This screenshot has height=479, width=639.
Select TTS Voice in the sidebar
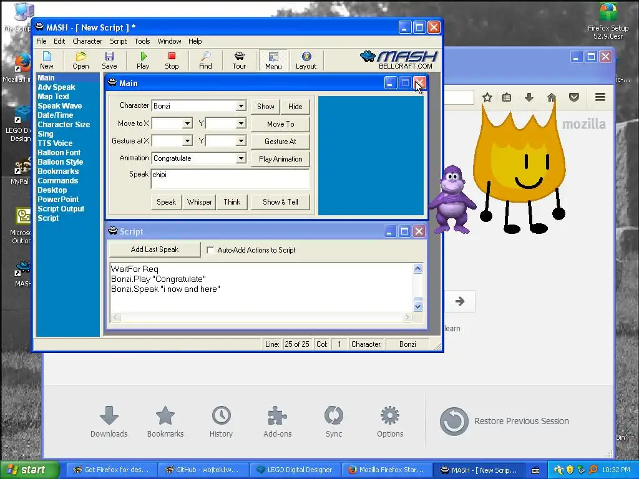(55, 143)
